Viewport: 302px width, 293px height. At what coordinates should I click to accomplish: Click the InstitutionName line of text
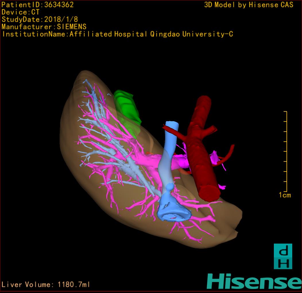point(117,34)
